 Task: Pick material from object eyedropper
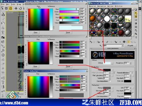click(101, 46)
